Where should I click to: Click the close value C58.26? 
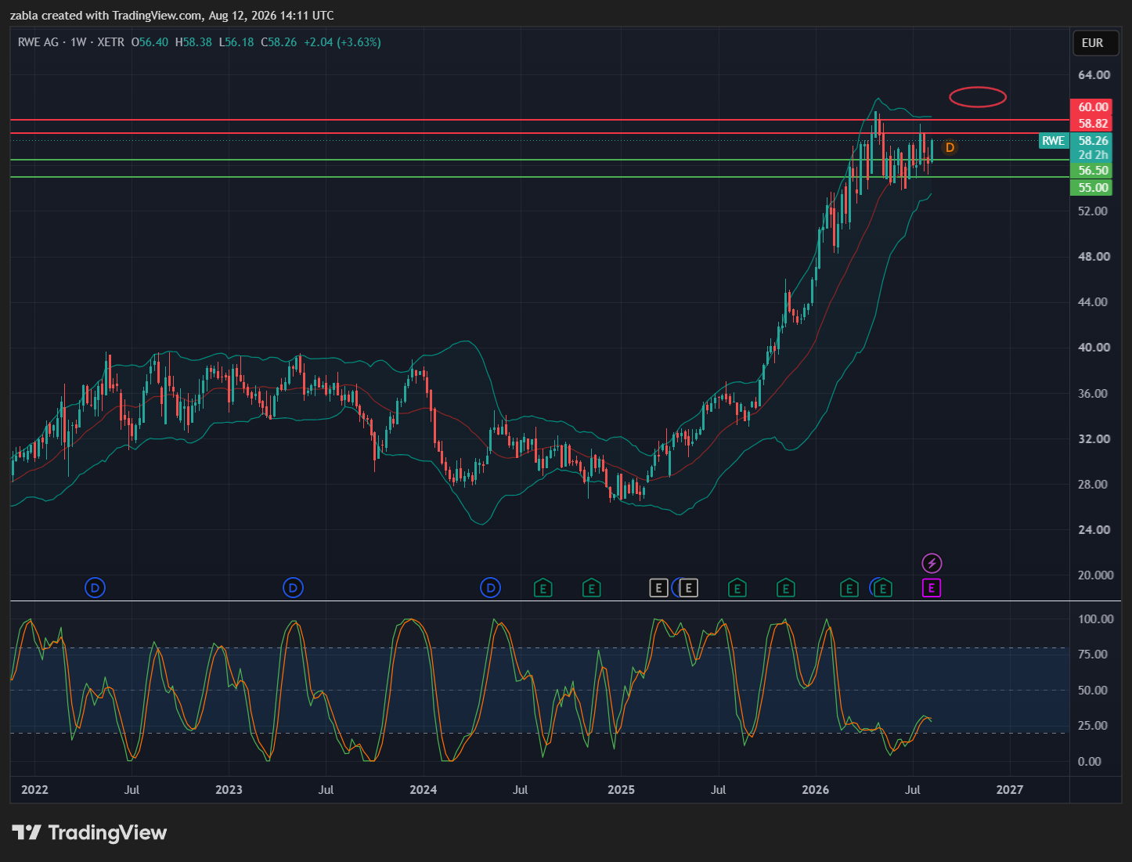[279, 42]
